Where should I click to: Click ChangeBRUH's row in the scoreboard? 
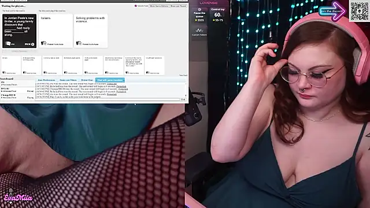click(17, 96)
